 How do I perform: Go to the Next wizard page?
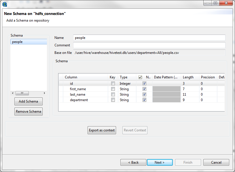[160, 162]
